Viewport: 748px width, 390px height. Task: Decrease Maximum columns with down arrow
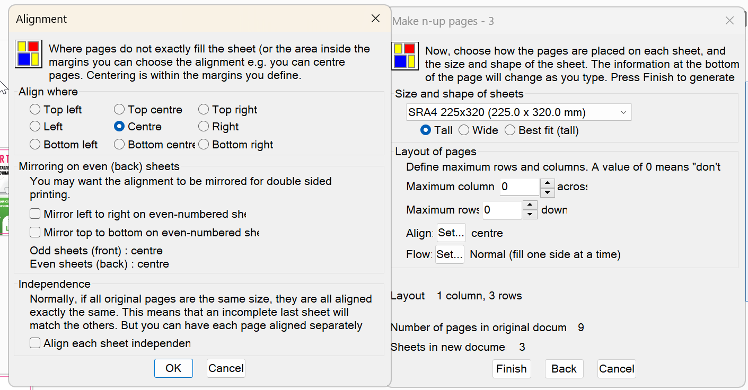tap(547, 192)
